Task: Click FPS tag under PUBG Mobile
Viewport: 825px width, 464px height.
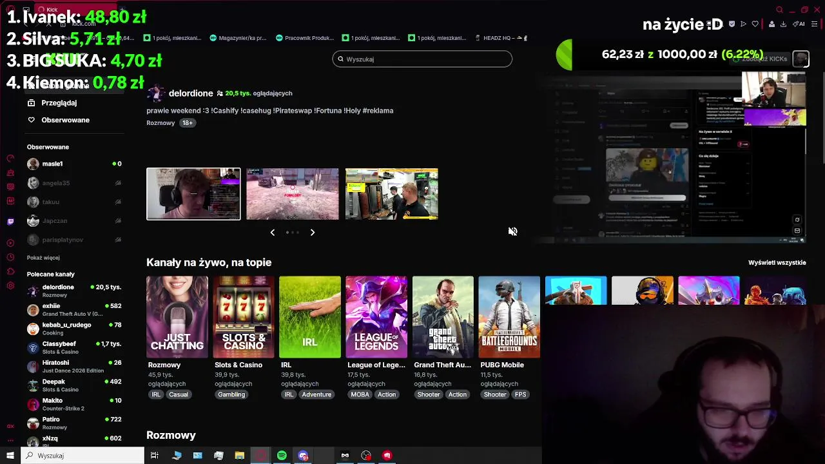Action: [520, 394]
